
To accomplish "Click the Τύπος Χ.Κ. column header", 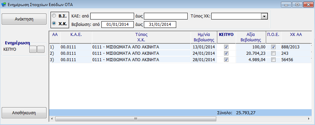I will click(x=141, y=37).
